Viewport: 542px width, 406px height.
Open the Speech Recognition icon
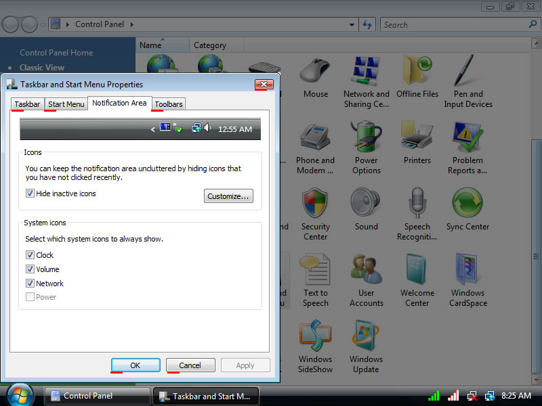point(417,204)
